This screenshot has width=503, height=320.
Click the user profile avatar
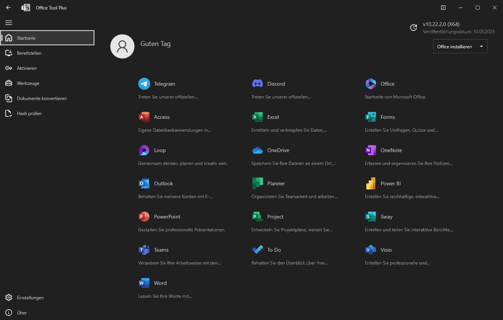tap(122, 46)
